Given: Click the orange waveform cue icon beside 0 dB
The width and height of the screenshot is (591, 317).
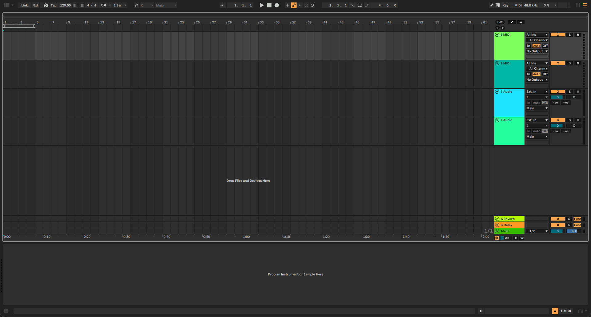Looking at the screenshot, I should point(497,238).
